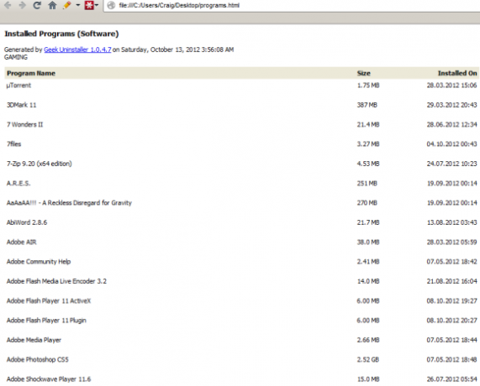The width and height of the screenshot is (480, 386).
Task: Click the pencil highlighter icon
Action: point(66,5)
